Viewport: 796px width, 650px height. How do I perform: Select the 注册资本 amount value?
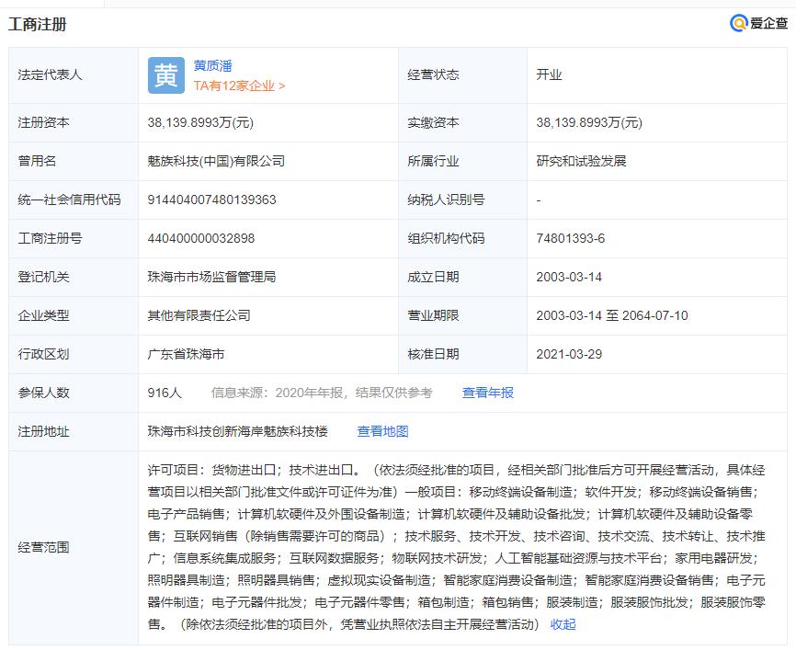pos(200,122)
